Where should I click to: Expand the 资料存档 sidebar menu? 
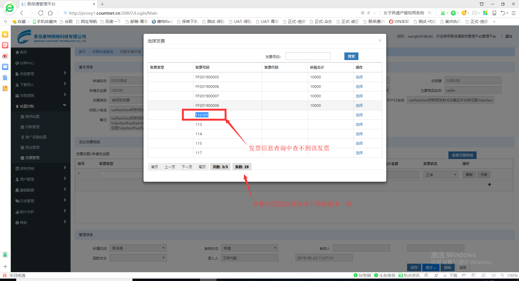click(41, 168)
